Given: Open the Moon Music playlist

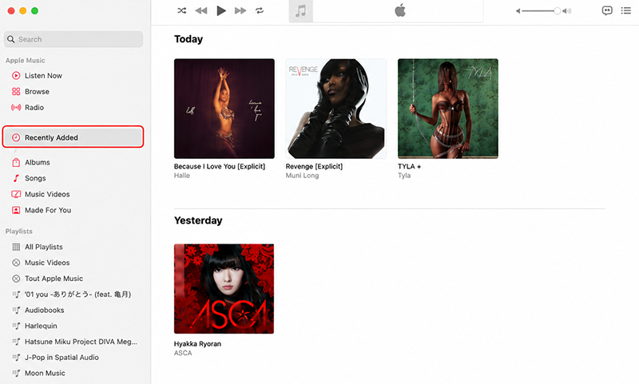Looking at the screenshot, I should coord(45,373).
